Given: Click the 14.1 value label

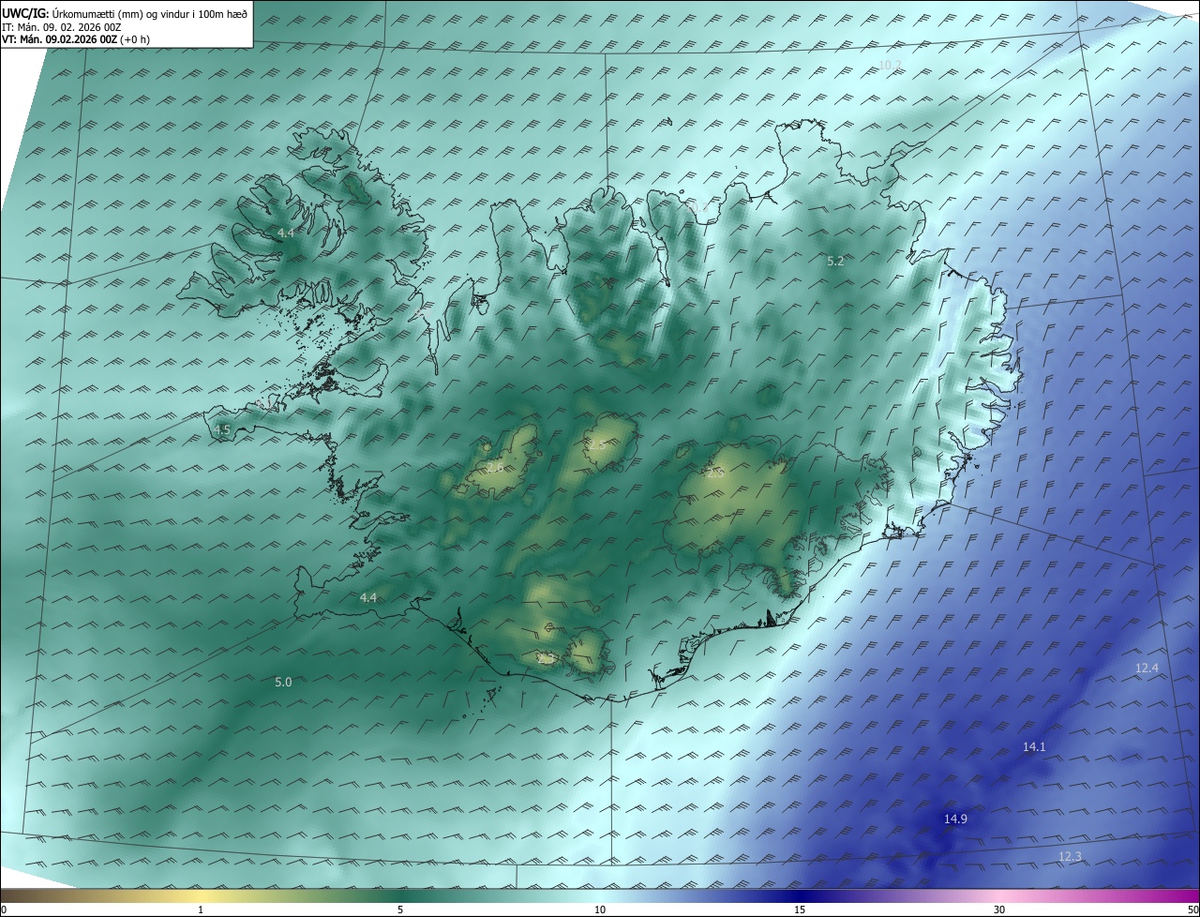Looking at the screenshot, I should point(1034,746).
